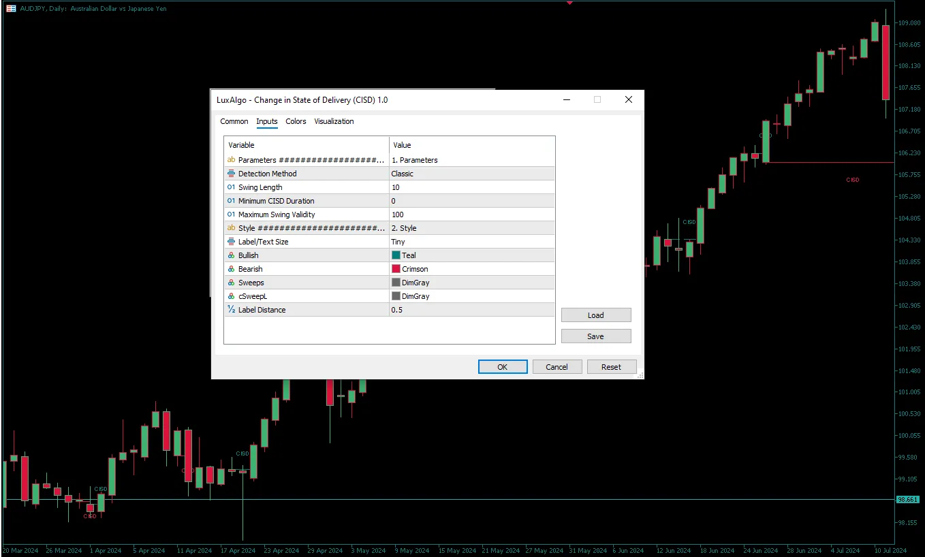925x557 pixels.
Task: Click the Bullish color parameter icon
Action: tap(231, 255)
